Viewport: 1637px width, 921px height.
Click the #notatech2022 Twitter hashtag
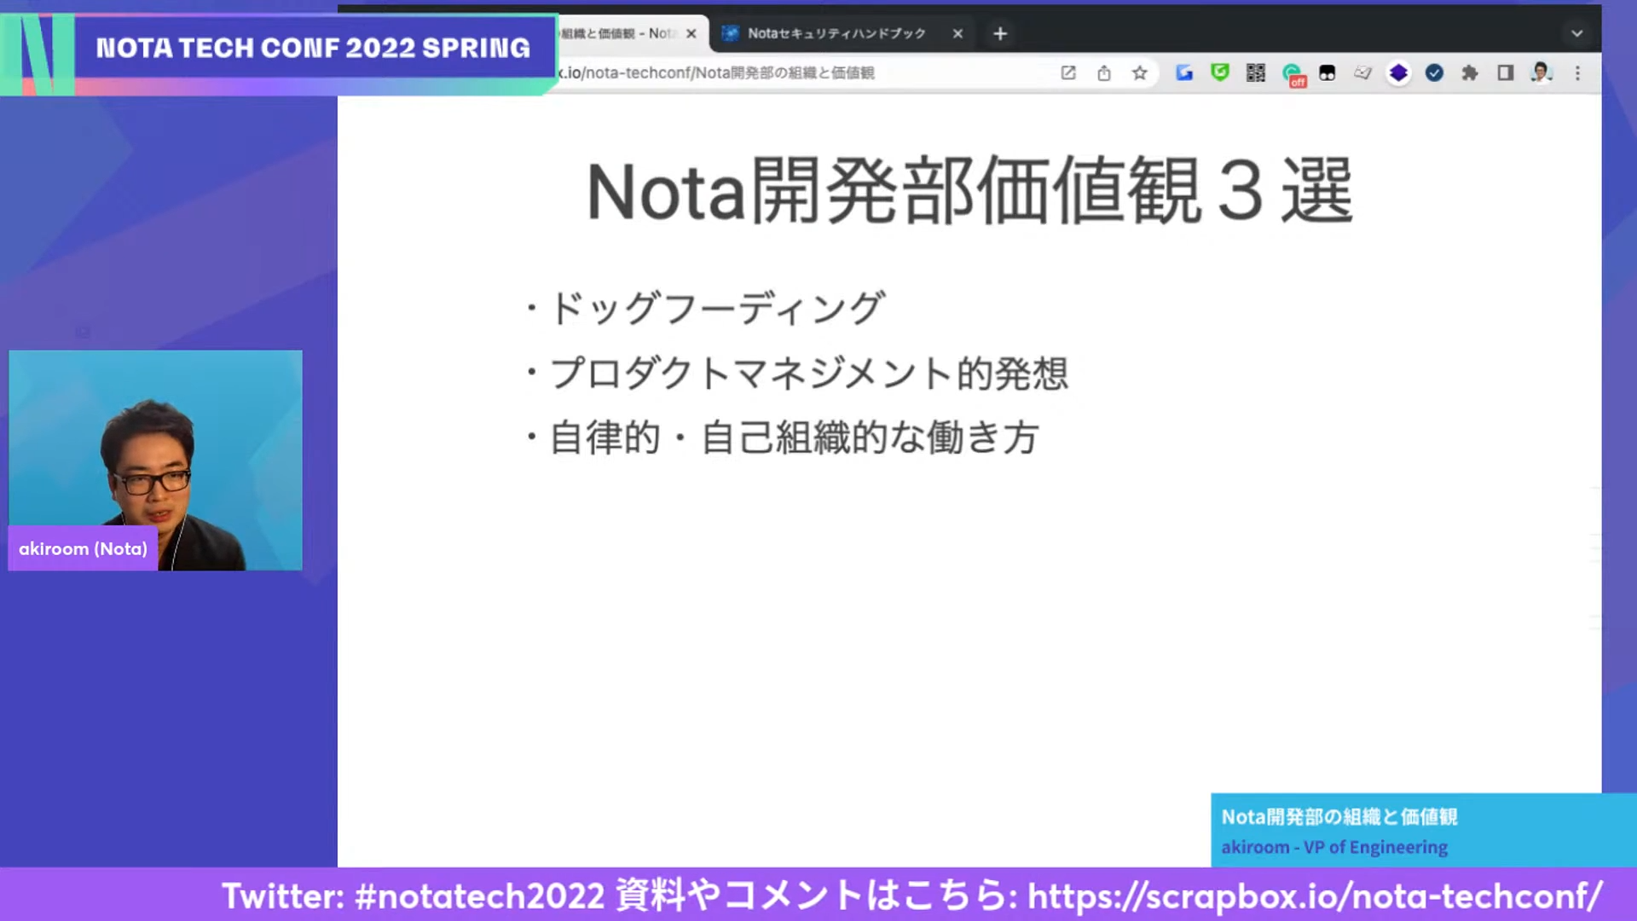click(480, 896)
